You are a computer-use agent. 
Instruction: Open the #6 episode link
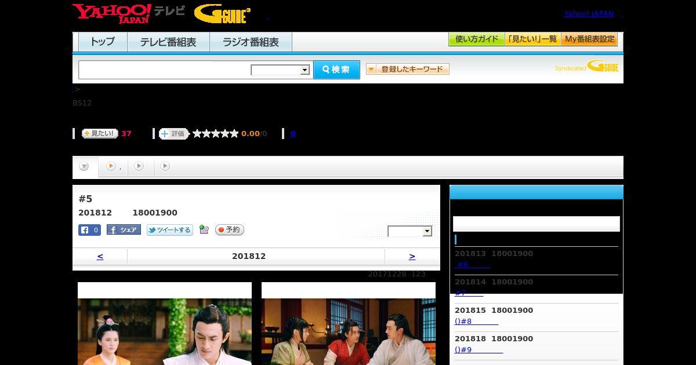tap(472, 265)
